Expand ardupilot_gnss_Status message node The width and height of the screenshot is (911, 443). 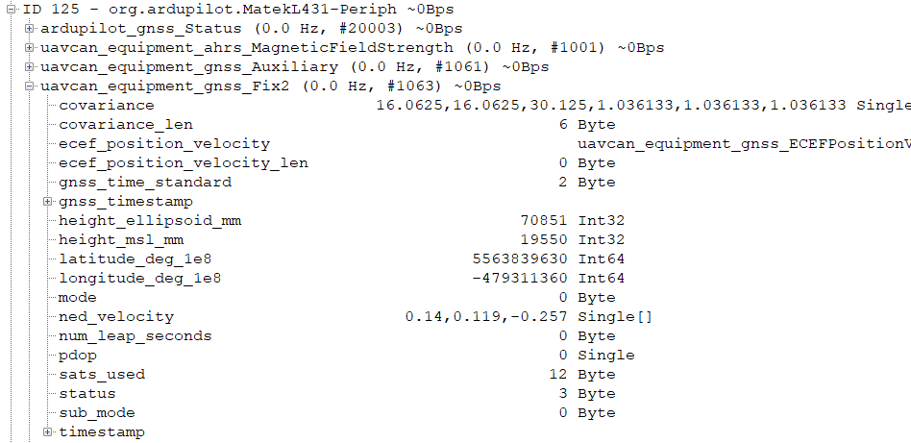[x=29, y=29]
